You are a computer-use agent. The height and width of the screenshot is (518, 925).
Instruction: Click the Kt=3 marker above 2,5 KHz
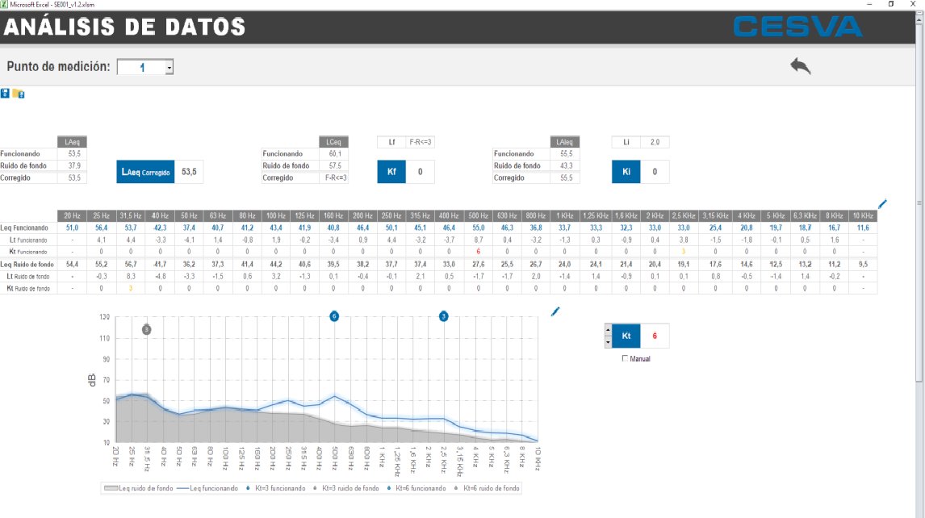tap(444, 316)
